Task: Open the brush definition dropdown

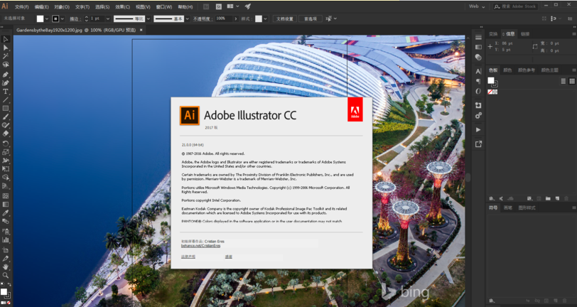Action: [x=188, y=18]
